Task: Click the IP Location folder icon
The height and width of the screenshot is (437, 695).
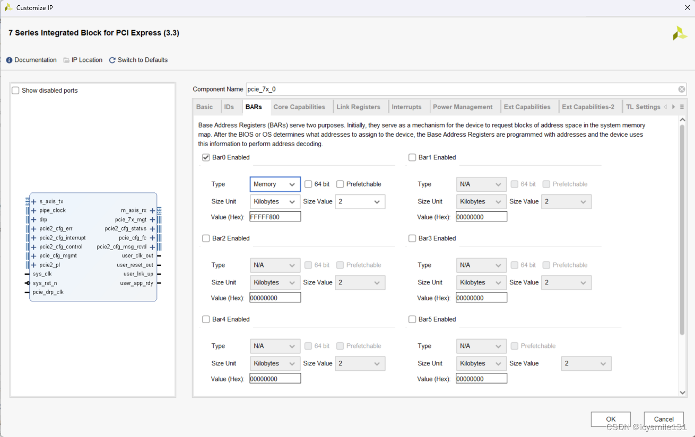Action: pyautogui.click(x=66, y=60)
